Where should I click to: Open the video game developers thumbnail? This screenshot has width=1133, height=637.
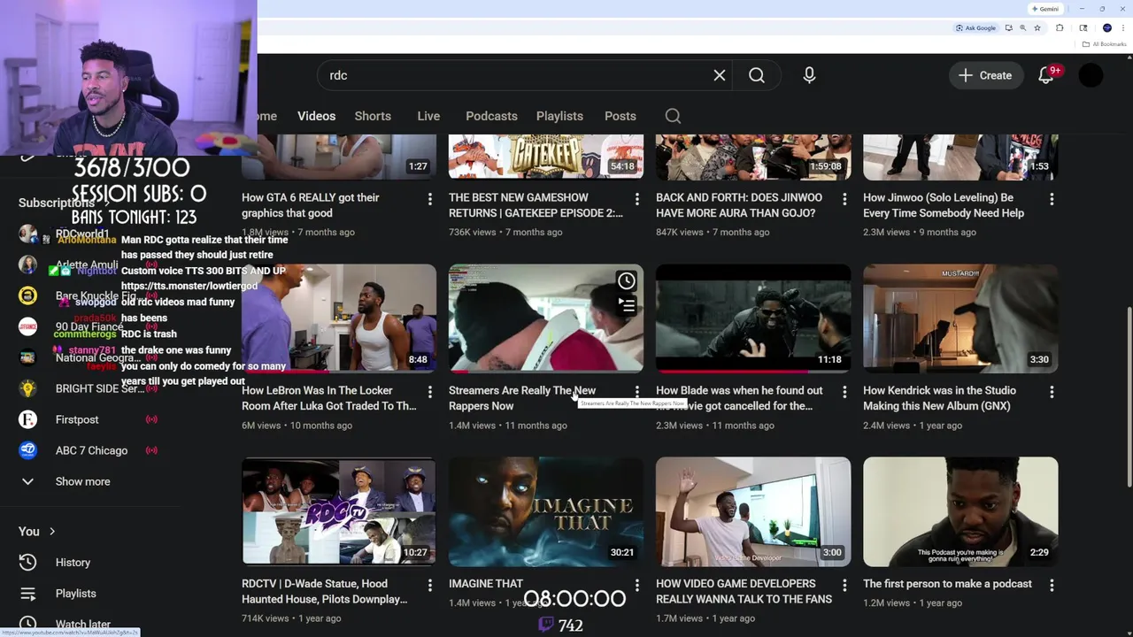(x=753, y=511)
